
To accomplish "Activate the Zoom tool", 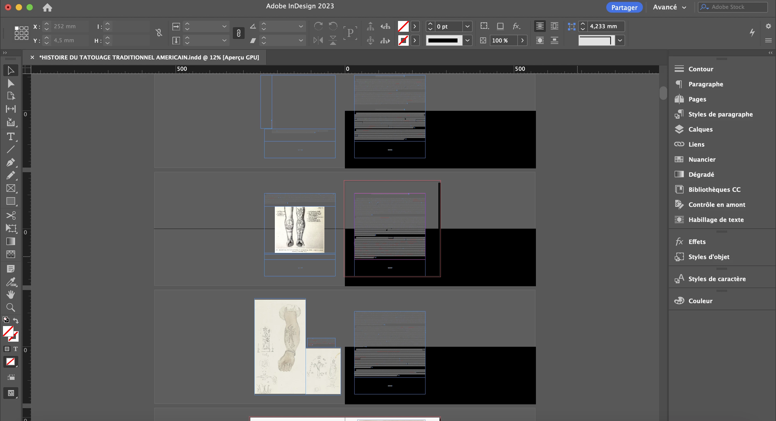I will [11, 307].
